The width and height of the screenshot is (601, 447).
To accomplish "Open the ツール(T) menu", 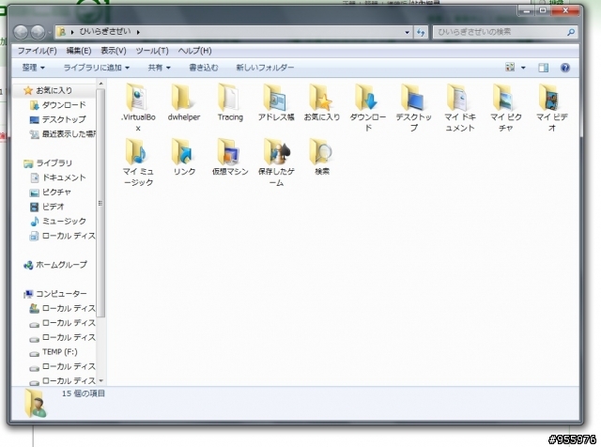I will 152,51.
